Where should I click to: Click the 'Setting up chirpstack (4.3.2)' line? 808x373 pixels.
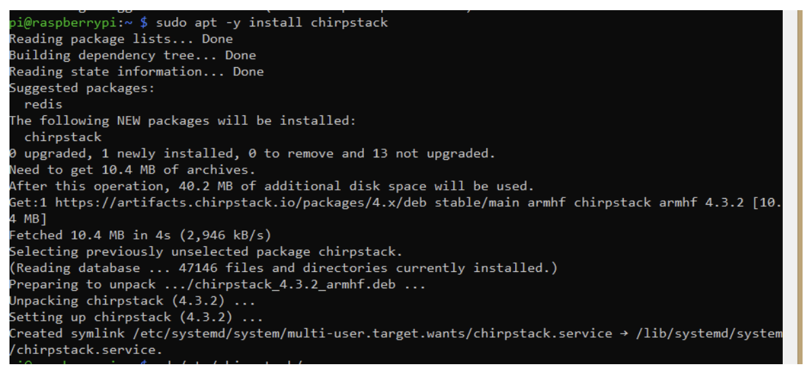point(136,317)
